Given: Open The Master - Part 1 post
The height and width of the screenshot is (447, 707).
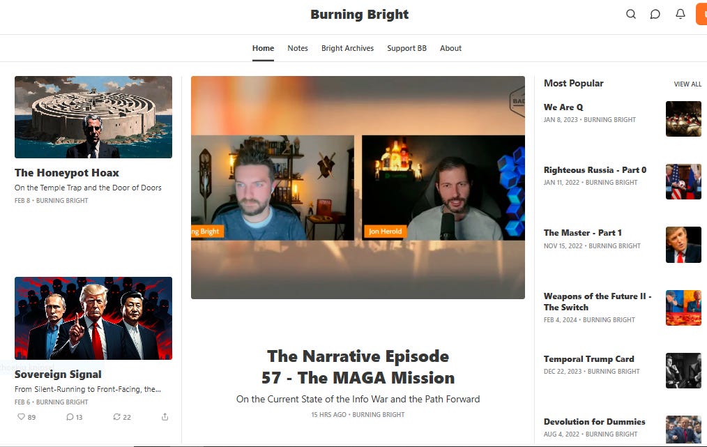Looking at the screenshot, I should [583, 233].
